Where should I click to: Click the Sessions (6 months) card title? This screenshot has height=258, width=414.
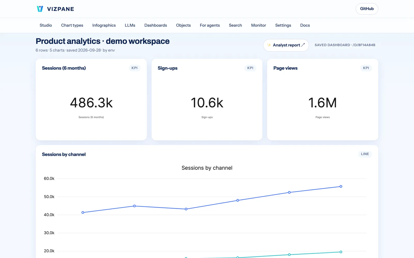click(x=64, y=68)
